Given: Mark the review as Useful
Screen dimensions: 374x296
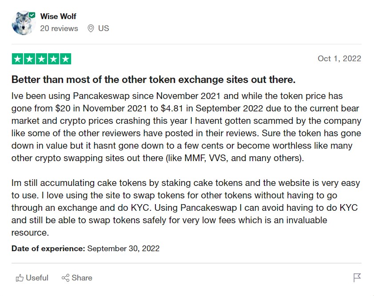Looking at the screenshot, I should click(32, 278).
